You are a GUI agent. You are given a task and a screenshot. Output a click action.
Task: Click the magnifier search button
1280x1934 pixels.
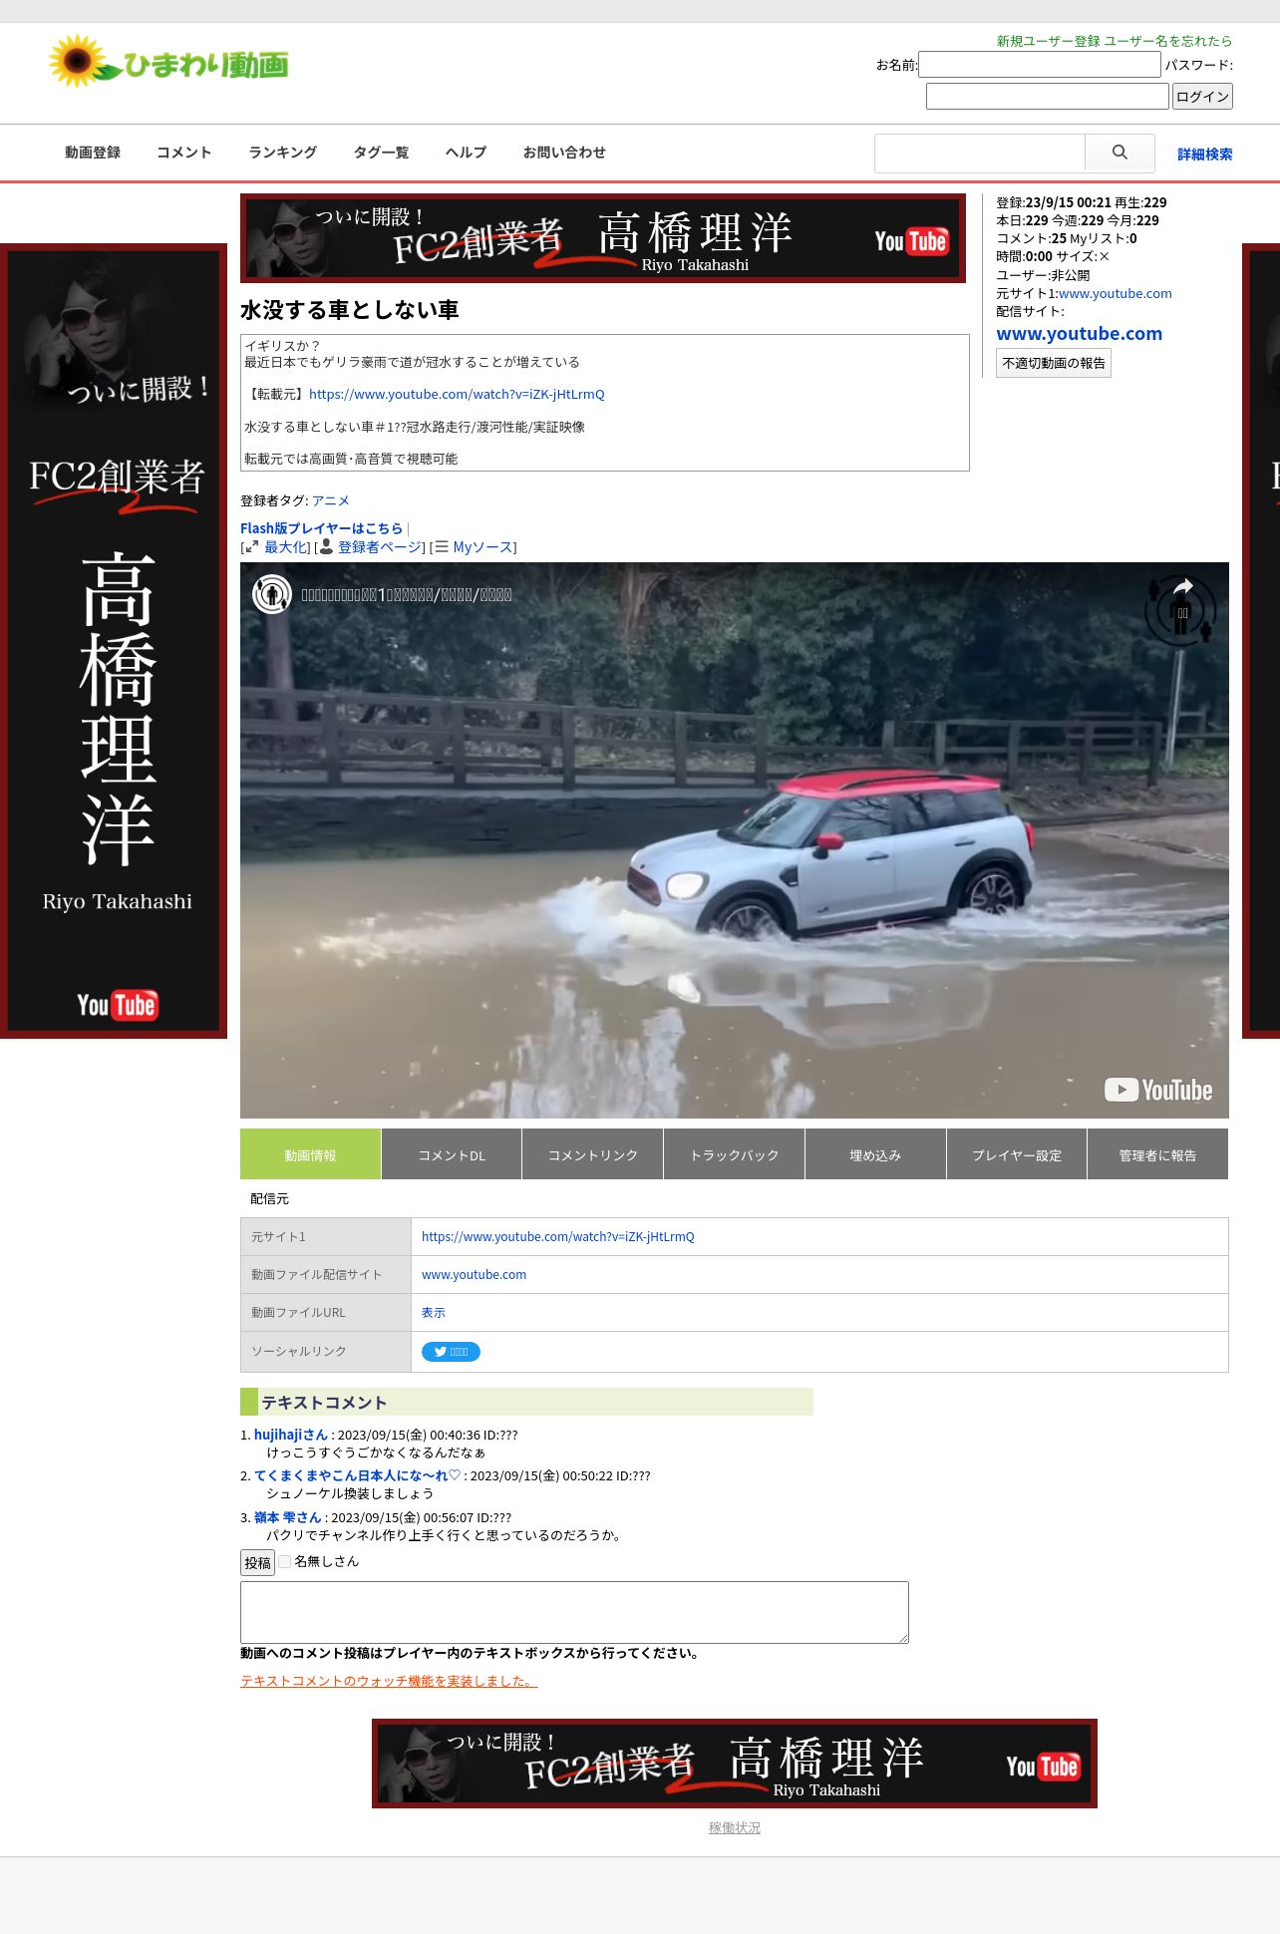[x=1120, y=153]
